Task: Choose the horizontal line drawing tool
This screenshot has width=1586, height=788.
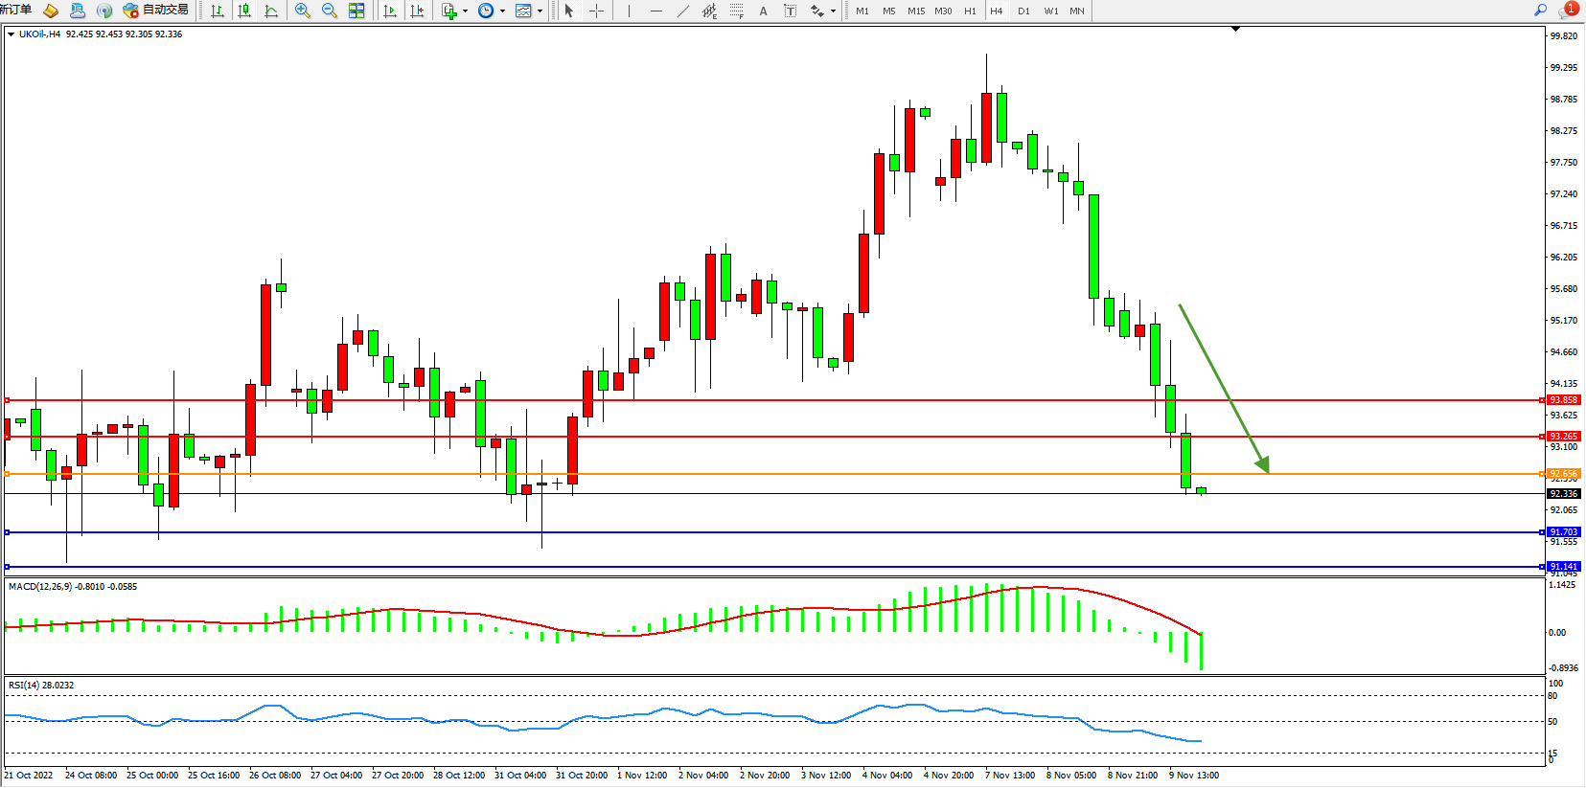Action: click(x=655, y=11)
